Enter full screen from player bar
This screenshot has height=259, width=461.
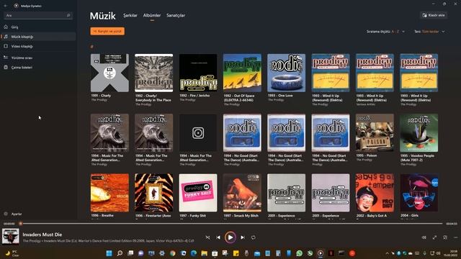434,237
